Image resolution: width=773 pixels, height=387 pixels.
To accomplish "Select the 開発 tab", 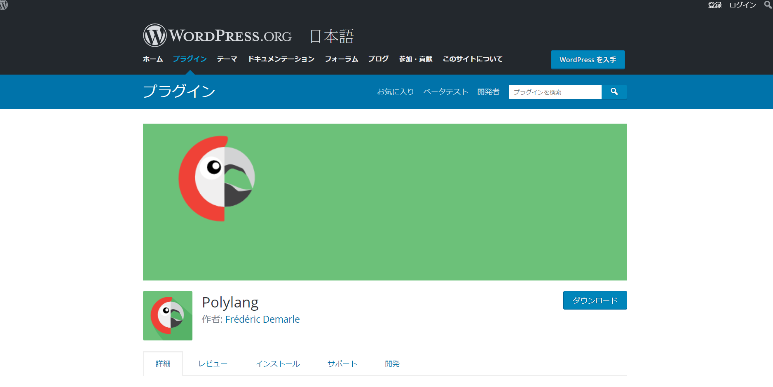I will click(x=392, y=364).
